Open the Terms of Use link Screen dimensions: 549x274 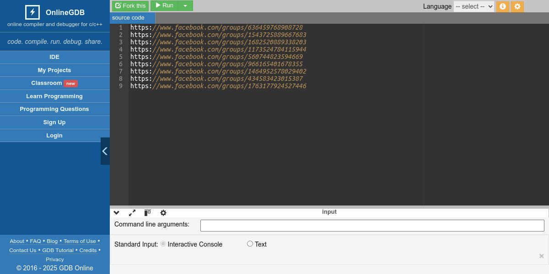tap(80, 241)
